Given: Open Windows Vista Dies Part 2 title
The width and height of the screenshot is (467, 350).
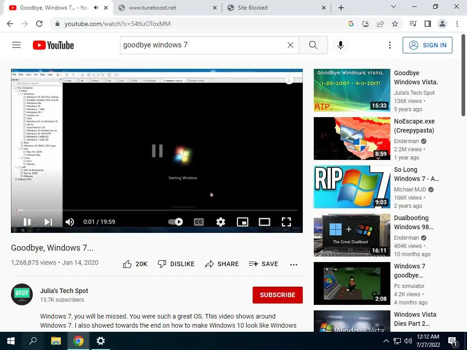Looking at the screenshot, I should coord(415,319).
